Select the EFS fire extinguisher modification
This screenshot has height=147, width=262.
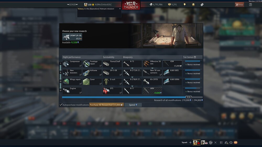pos(112,91)
